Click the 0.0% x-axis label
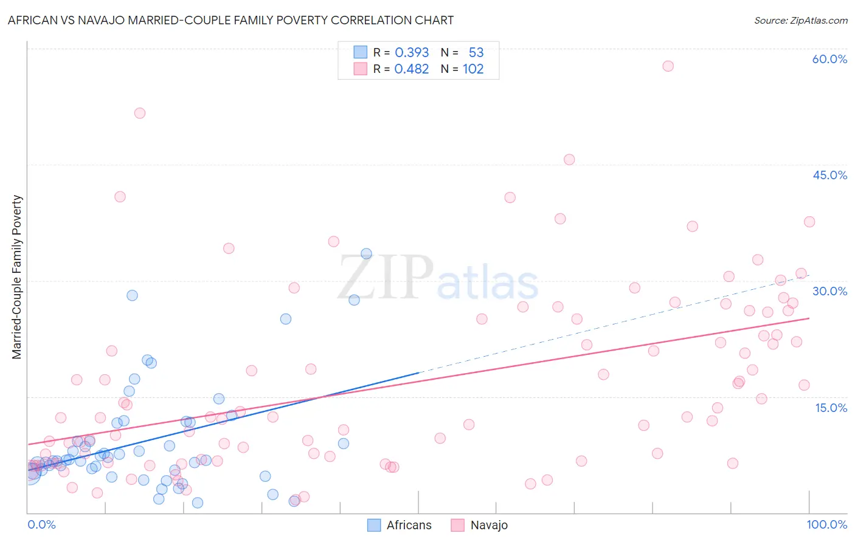The width and height of the screenshot is (855, 542). (41, 524)
